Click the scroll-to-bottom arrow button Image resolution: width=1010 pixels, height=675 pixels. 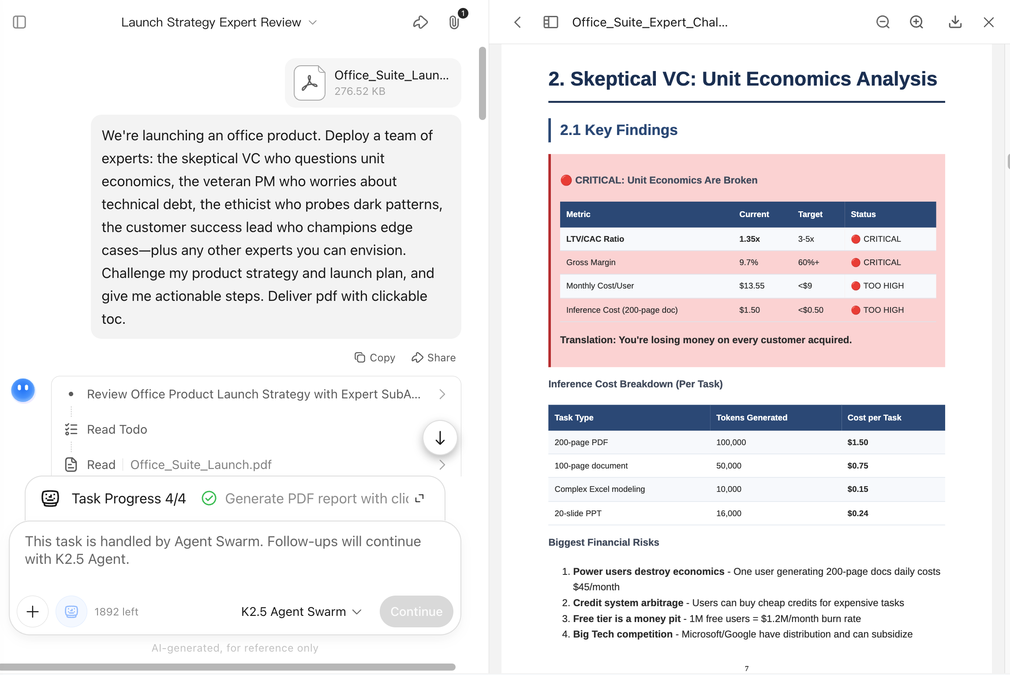click(440, 438)
